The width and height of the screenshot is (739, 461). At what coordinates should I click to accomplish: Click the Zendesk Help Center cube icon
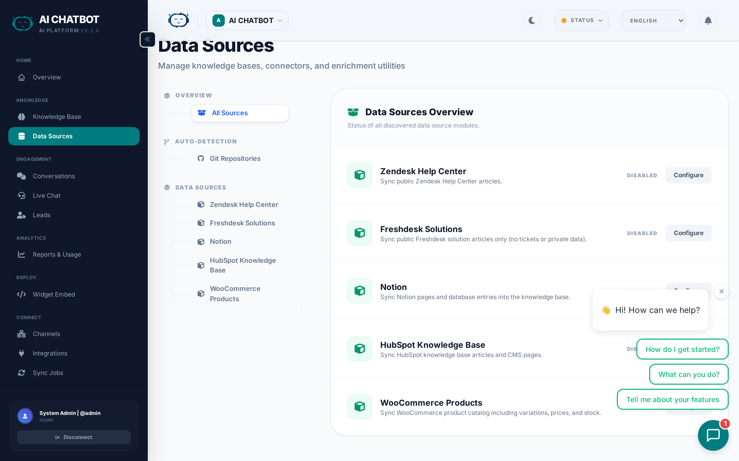point(359,175)
